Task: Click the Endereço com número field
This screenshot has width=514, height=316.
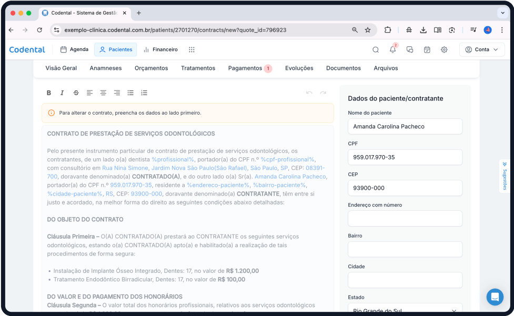Action: pyautogui.click(x=405, y=219)
